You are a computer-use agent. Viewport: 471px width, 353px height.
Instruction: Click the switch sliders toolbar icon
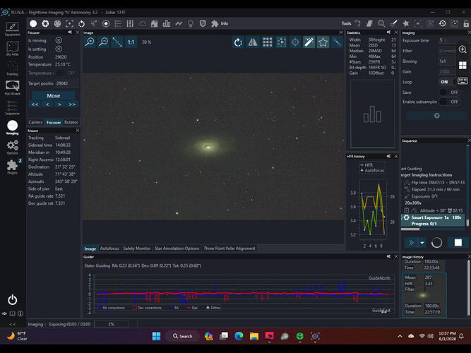click(130, 23)
